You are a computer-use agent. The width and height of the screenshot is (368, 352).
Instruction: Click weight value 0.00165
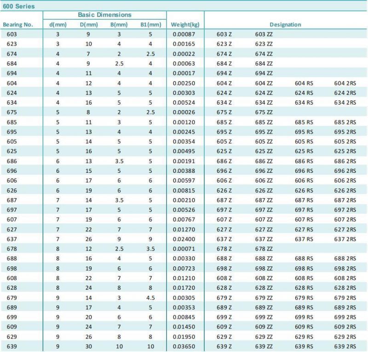tap(184, 44)
